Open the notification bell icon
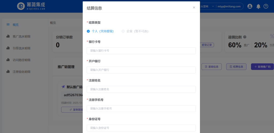274x133 pixels. click(x=258, y=6)
